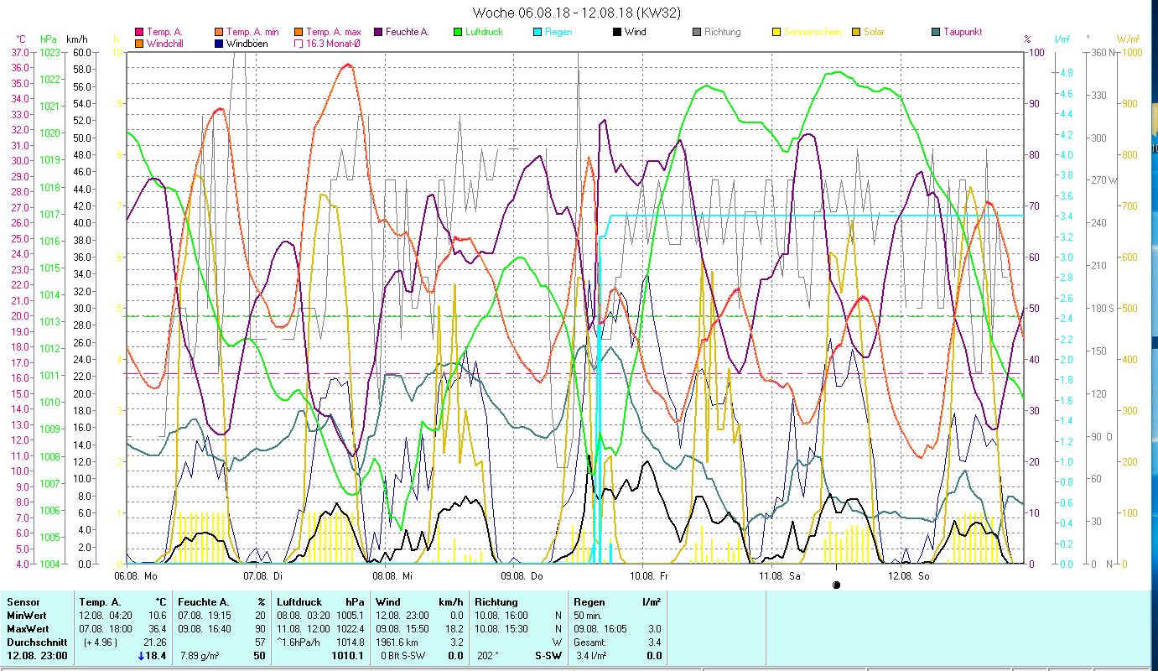Image resolution: width=1158 pixels, height=671 pixels.
Task: Click the minimum pressure value 1005.1
Action: tap(350, 616)
